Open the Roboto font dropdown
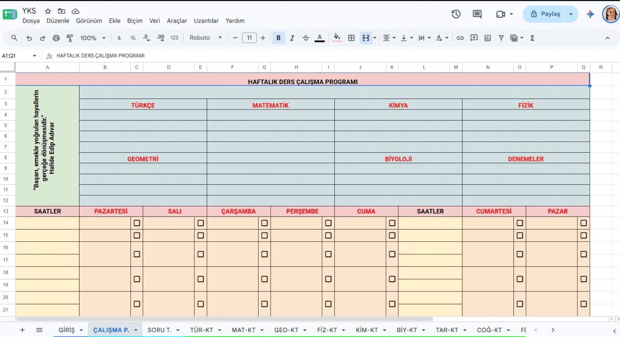Screen dimensions: 620x337 point(206,38)
